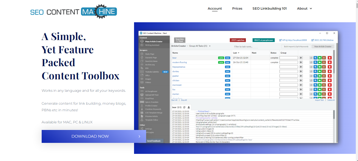Click Bulk Import & Split Keywords
This screenshot has height=161, width=358.
point(296,46)
